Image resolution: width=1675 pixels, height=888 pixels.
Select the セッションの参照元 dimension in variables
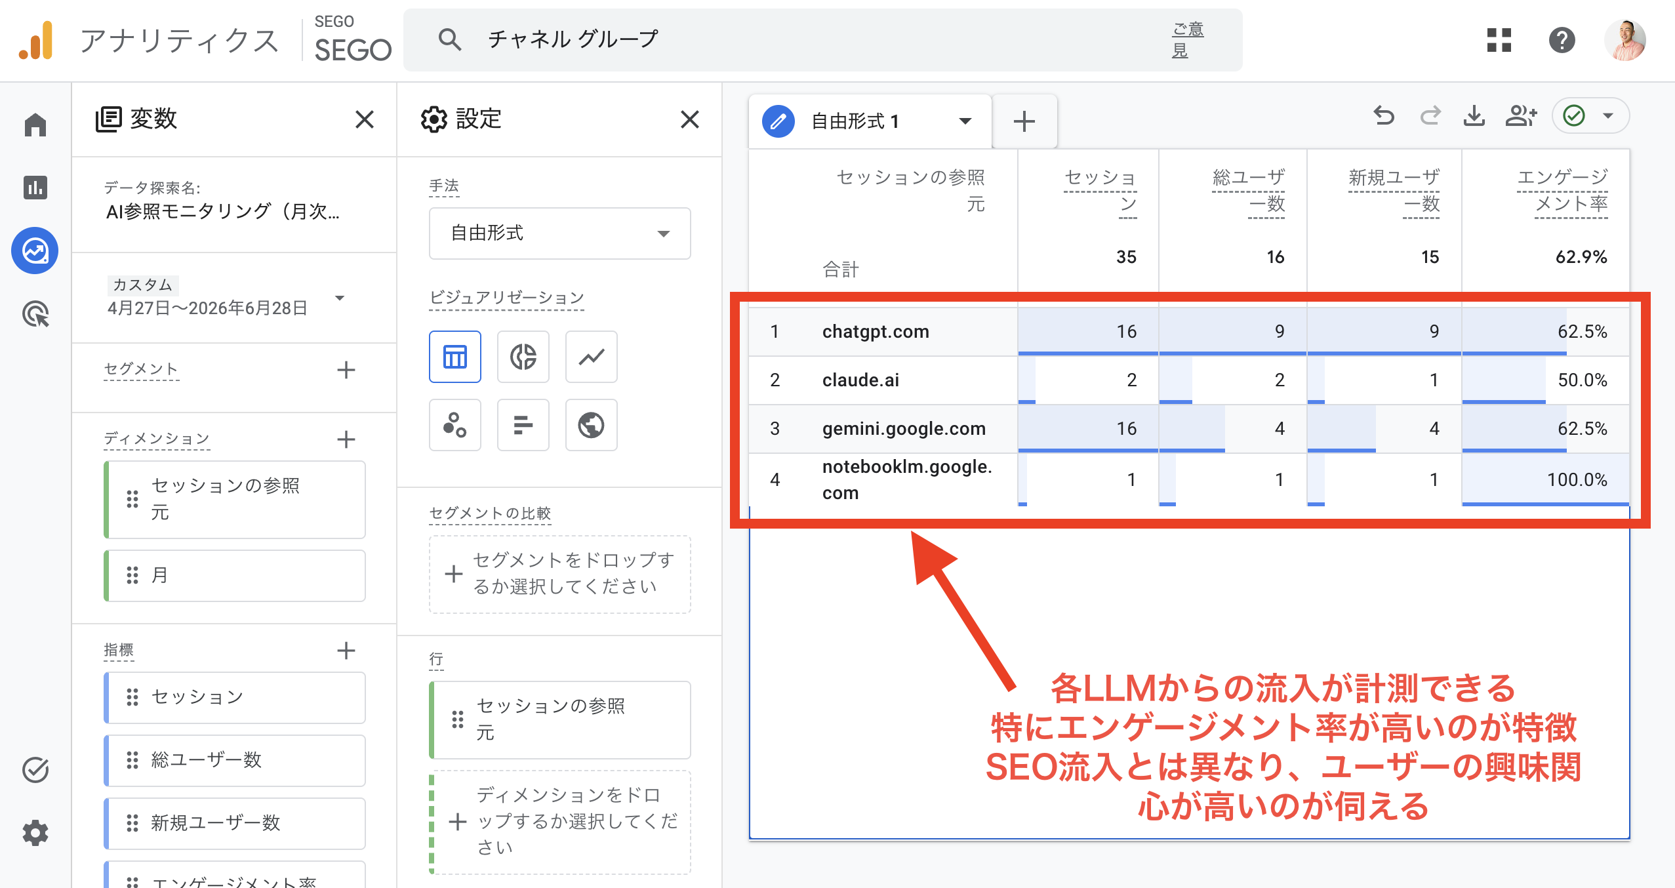[x=235, y=499]
